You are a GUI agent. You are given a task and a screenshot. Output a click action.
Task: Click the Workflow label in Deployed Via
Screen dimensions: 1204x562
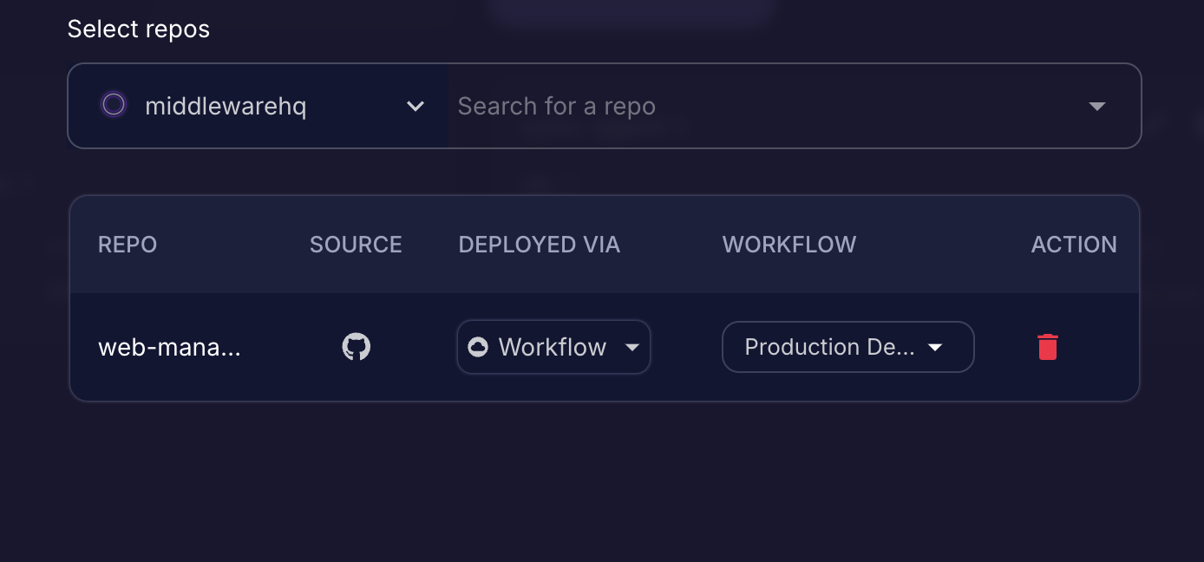click(x=552, y=347)
